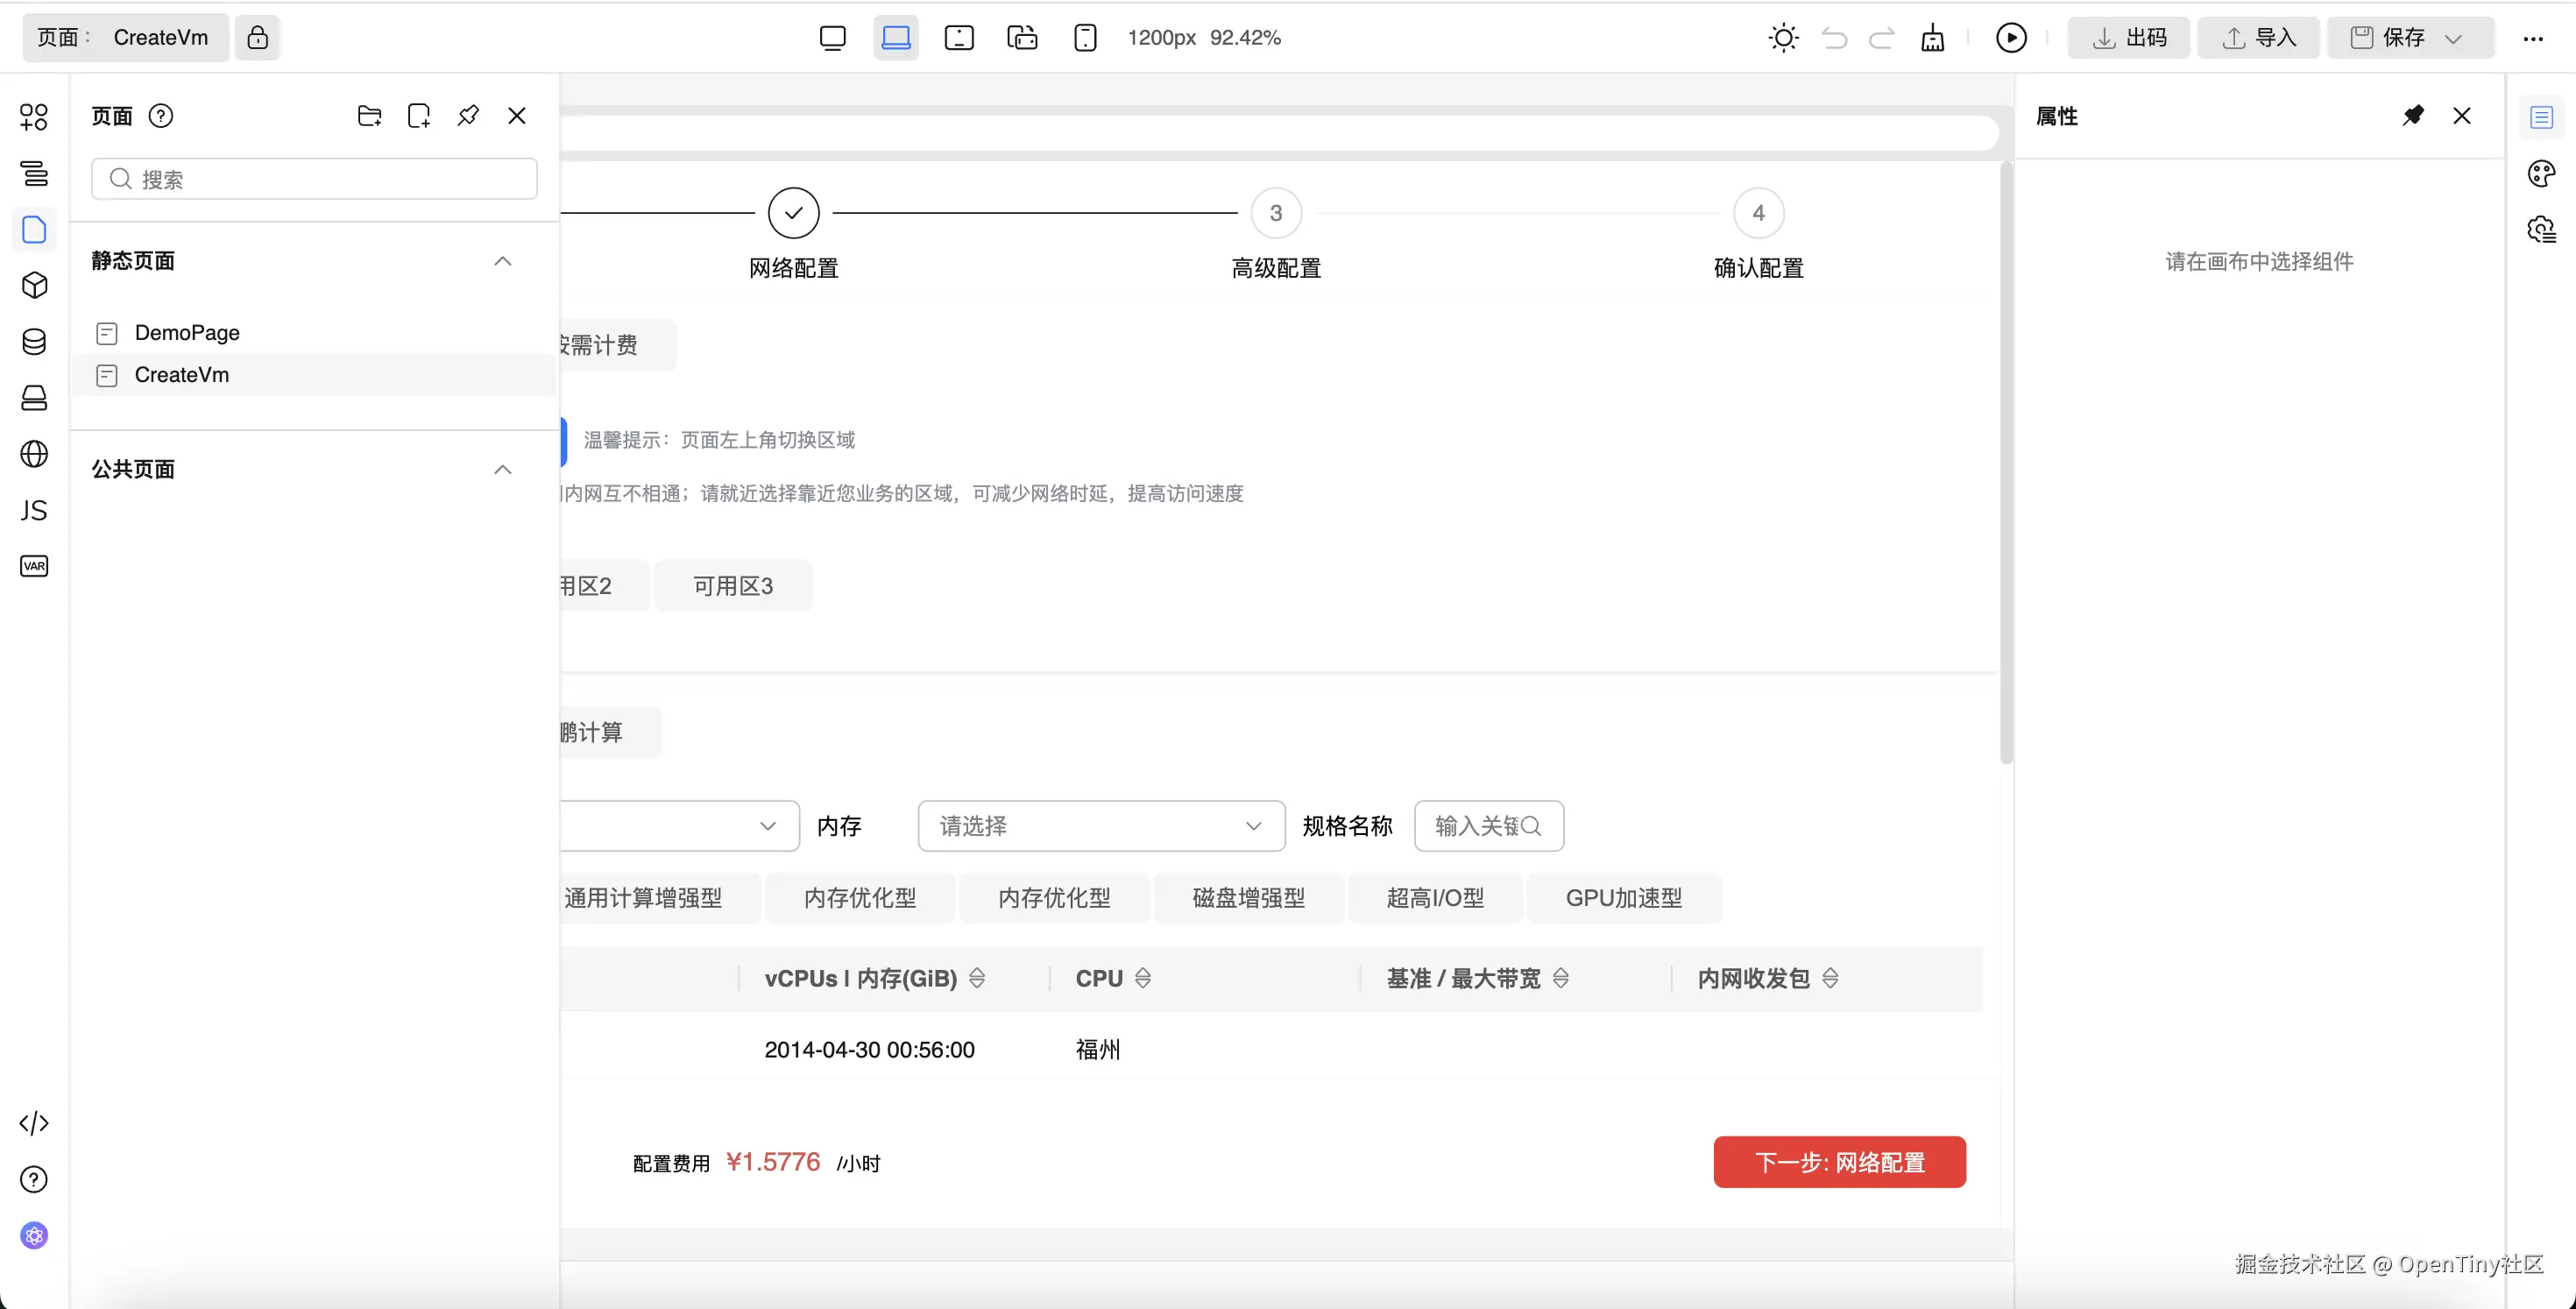The width and height of the screenshot is (2576, 1309).
Task: Pin the 属性 properties panel
Action: tap(2413, 116)
